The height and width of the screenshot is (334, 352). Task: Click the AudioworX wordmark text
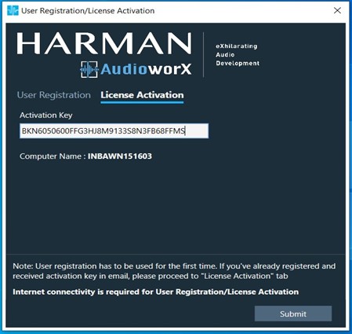tap(146, 69)
